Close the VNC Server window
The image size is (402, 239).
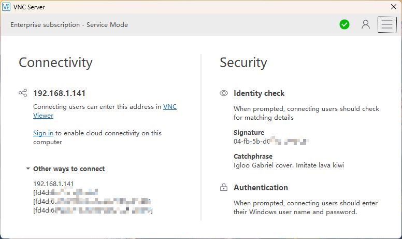click(394, 7)
